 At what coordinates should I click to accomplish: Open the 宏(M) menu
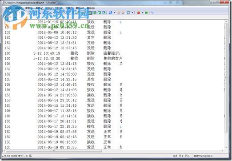coord(60,8)
